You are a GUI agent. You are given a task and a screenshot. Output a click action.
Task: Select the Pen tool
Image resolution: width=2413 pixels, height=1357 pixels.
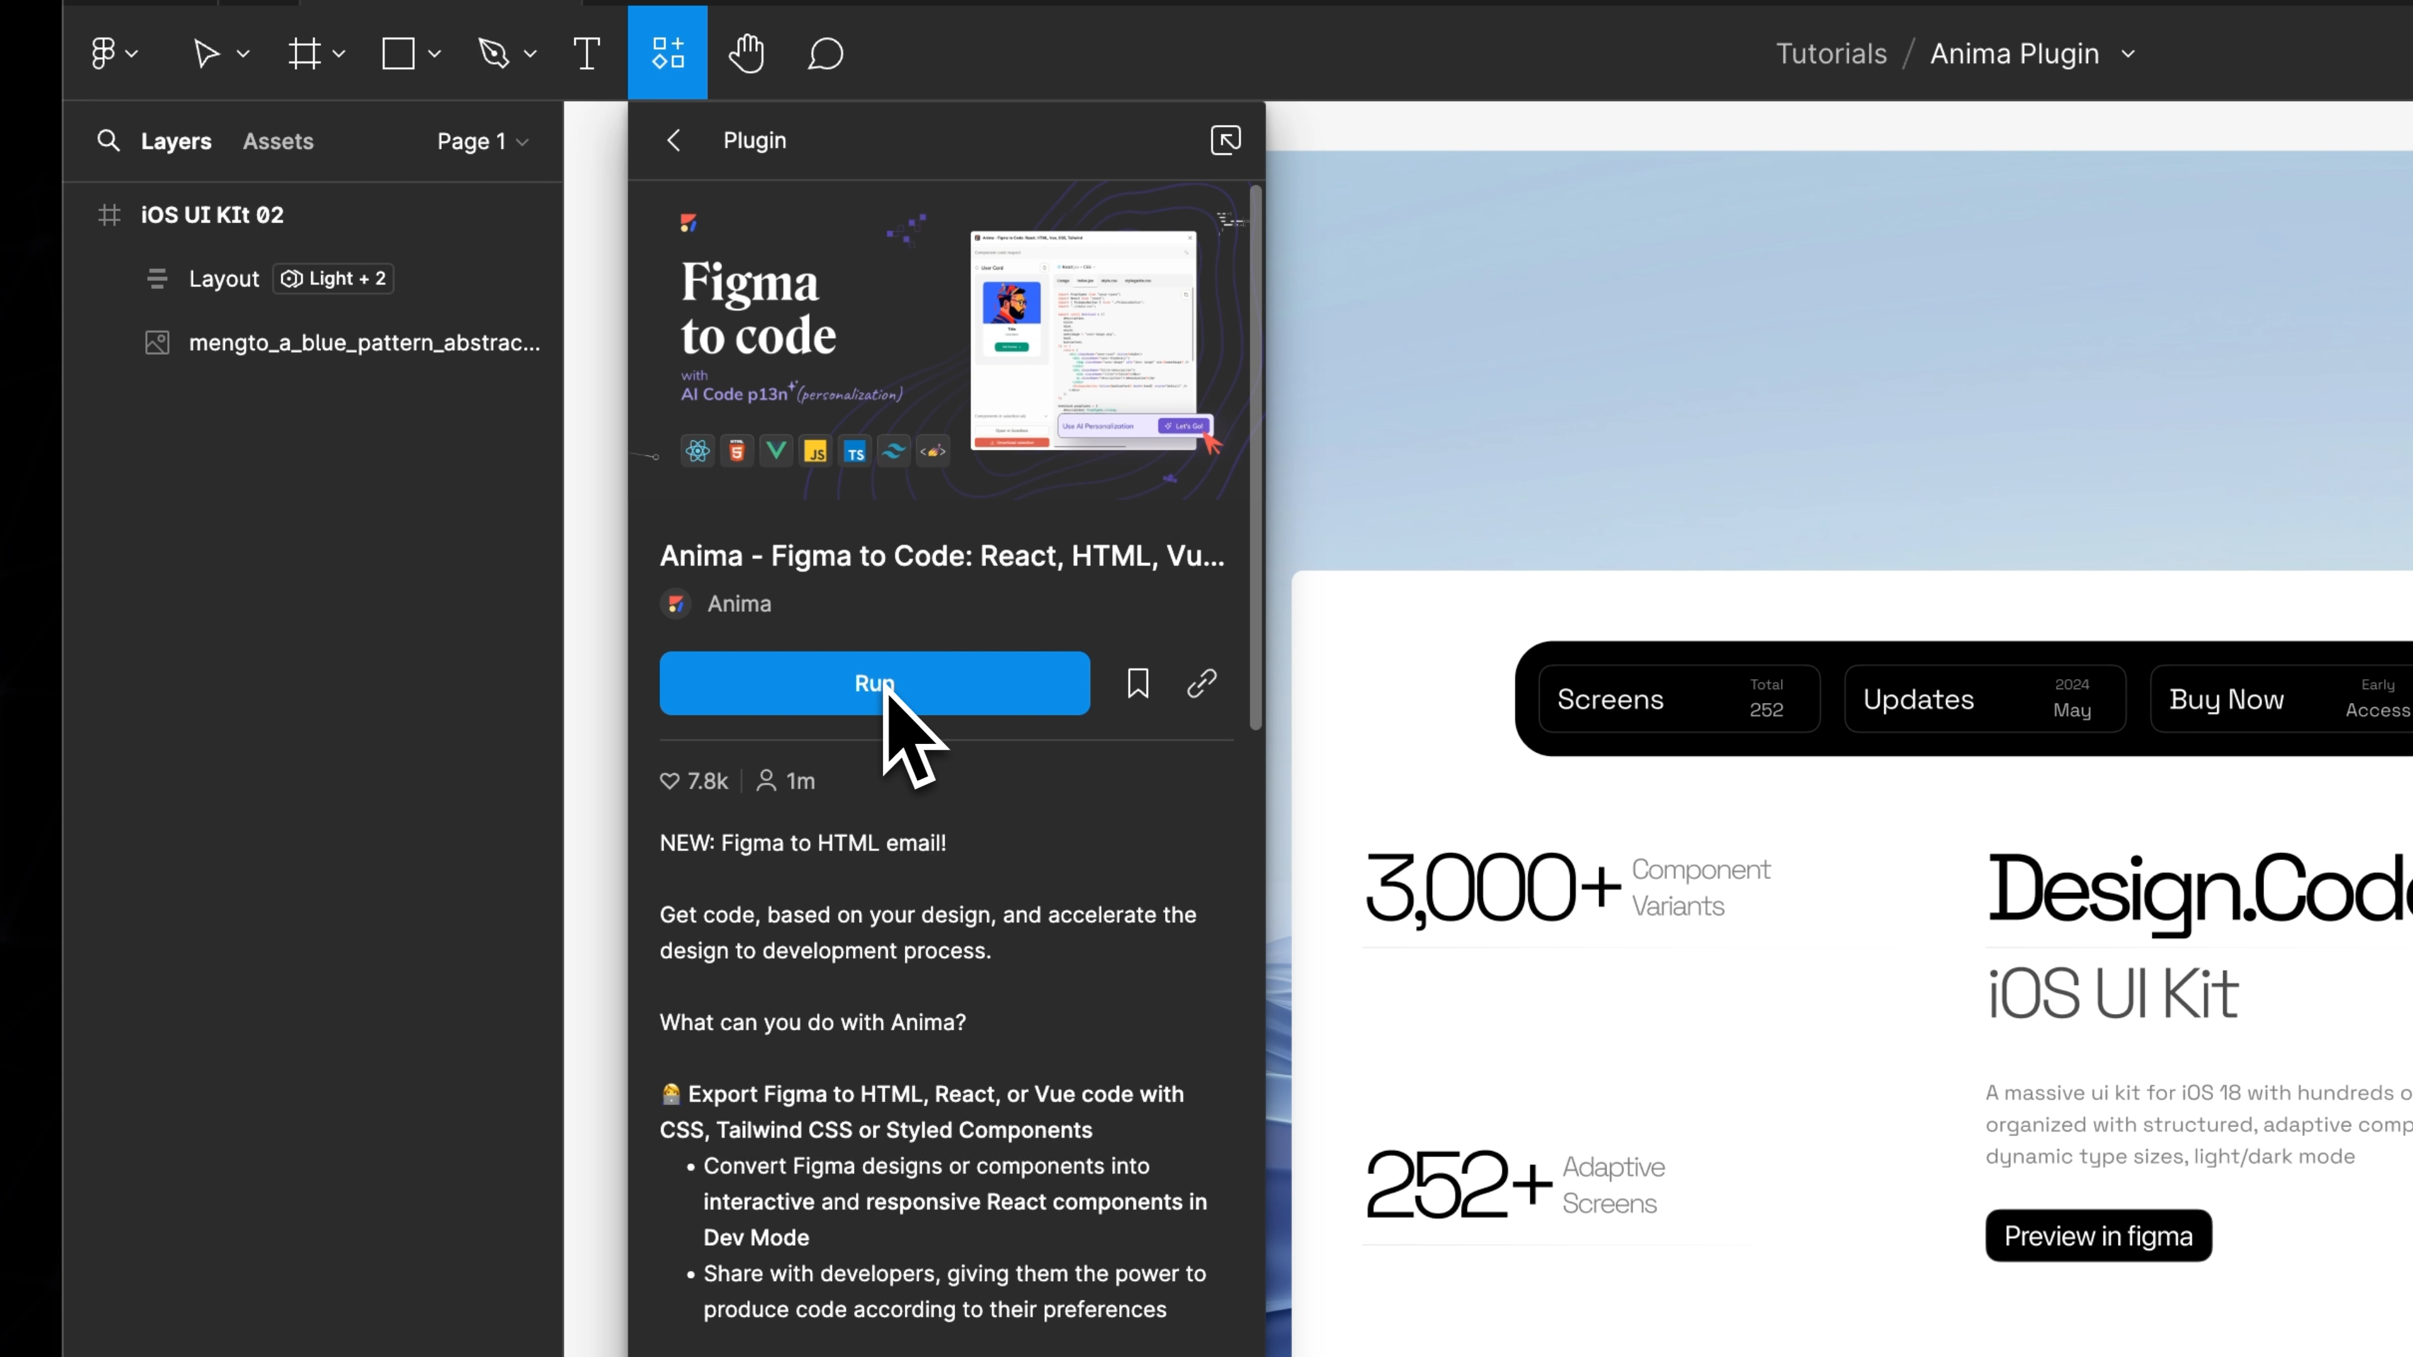click(x=494, y=53)
